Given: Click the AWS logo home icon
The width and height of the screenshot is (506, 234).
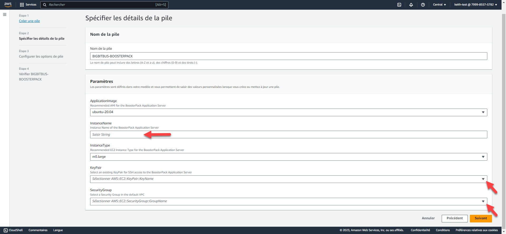Looking at the screenshot, I should click(8, 4).
